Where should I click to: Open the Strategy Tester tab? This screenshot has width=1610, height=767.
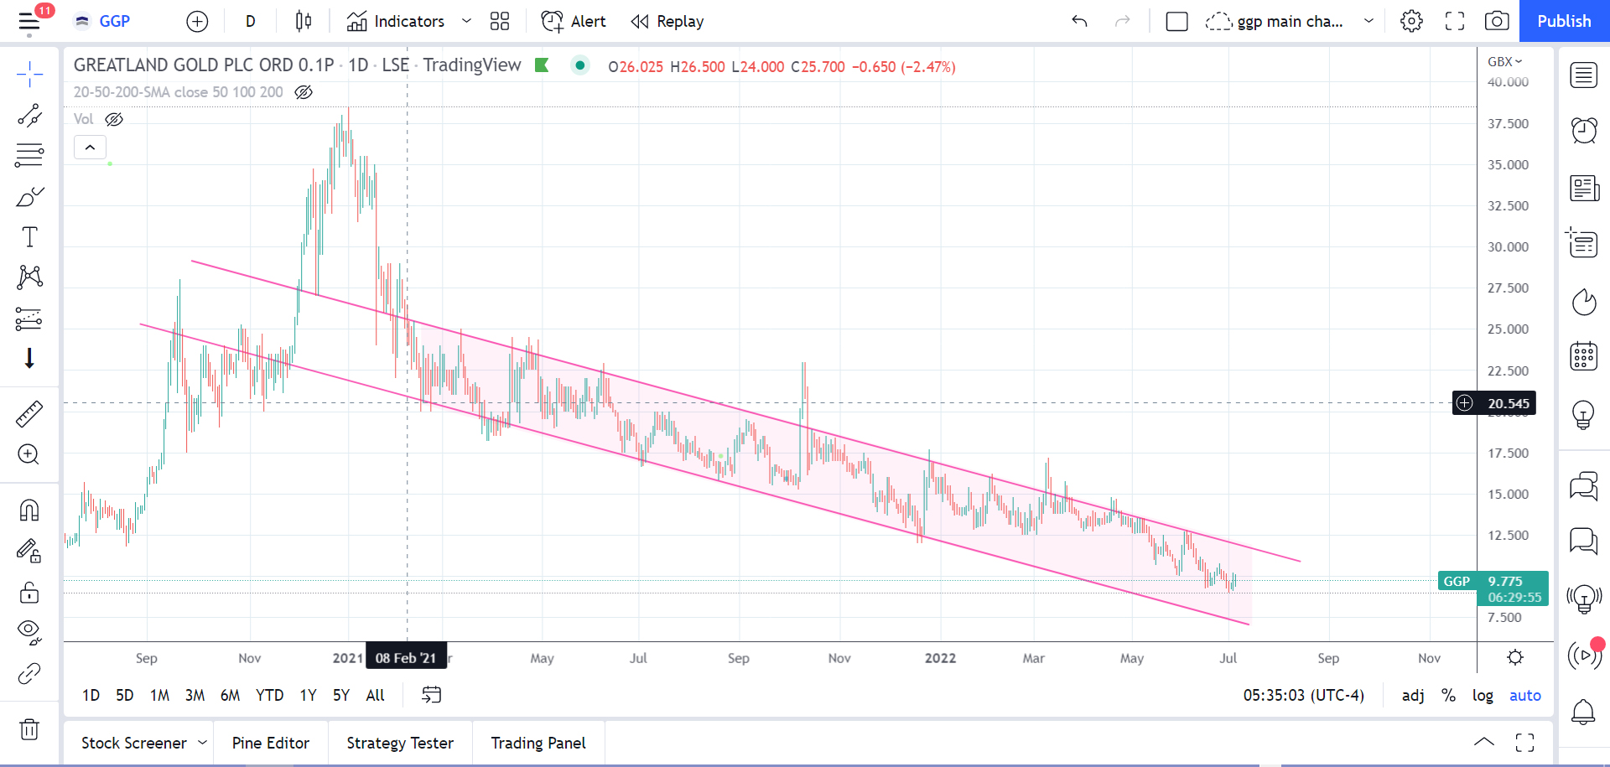[400, 743]
